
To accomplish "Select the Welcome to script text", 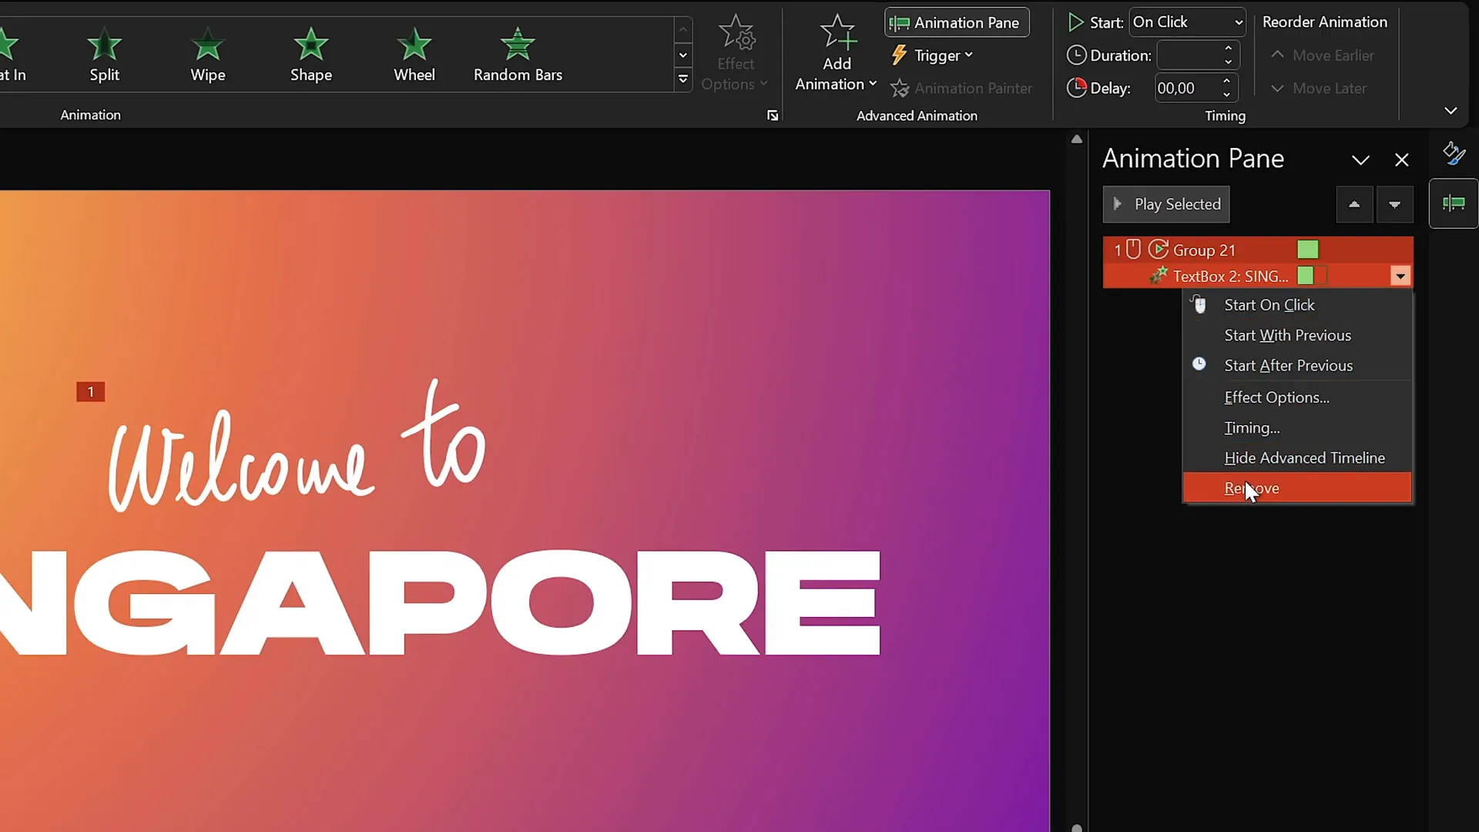I will pos(297,445).
